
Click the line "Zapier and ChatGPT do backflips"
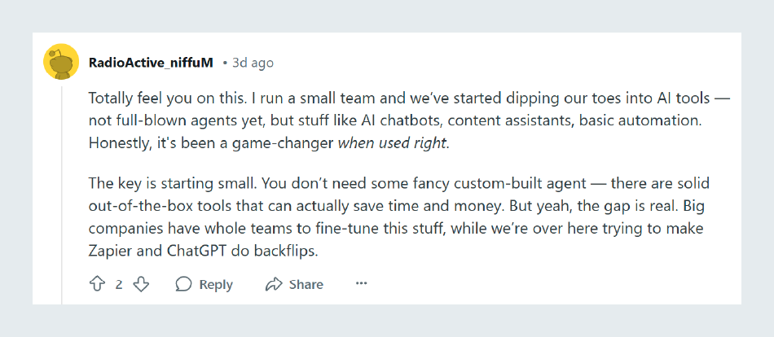(x=204, y=252)
